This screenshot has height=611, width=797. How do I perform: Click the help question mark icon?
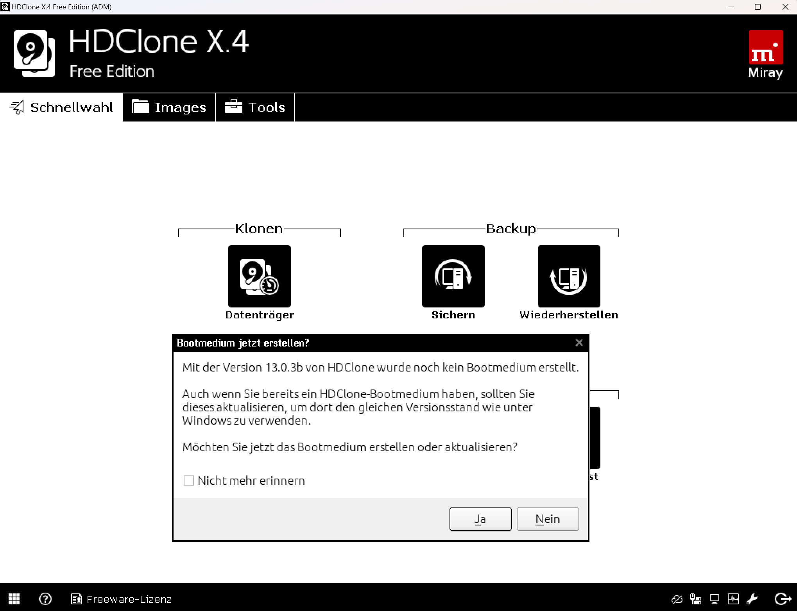[x=45, y=599]
